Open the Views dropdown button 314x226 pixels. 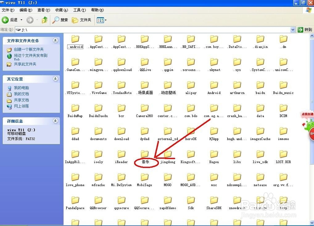(101, 20)
